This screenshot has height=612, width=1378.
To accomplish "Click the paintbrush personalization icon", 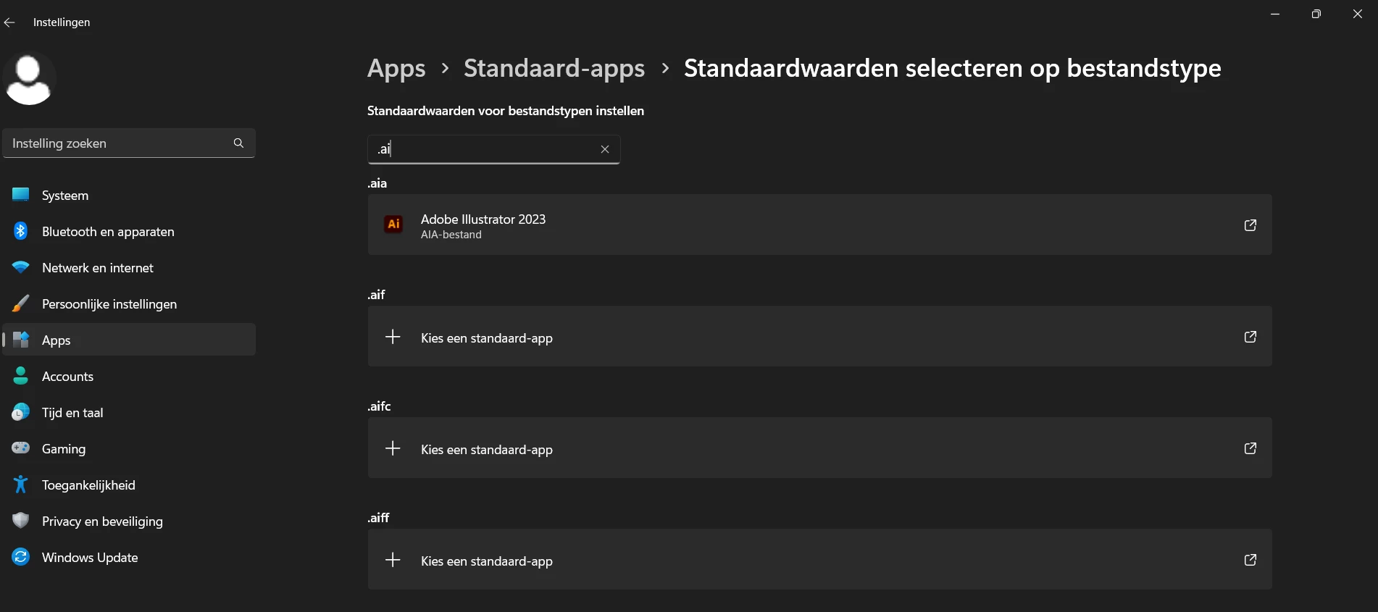I will [21, 303].
